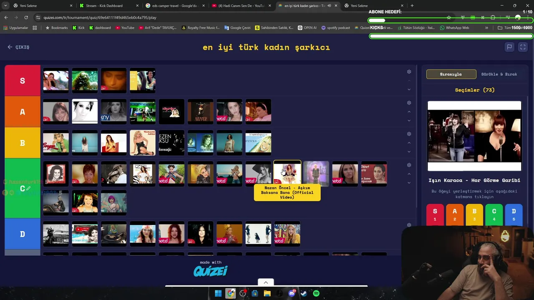
Task: Open Discord from the taskbar
Action: [x=292, y=293]
